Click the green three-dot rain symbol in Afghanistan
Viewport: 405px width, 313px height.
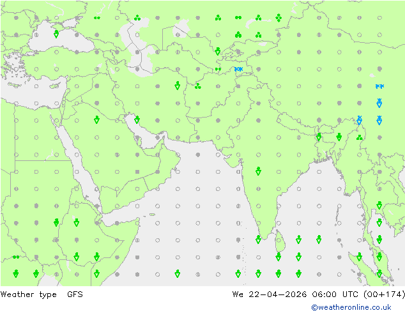coord(198,86)
